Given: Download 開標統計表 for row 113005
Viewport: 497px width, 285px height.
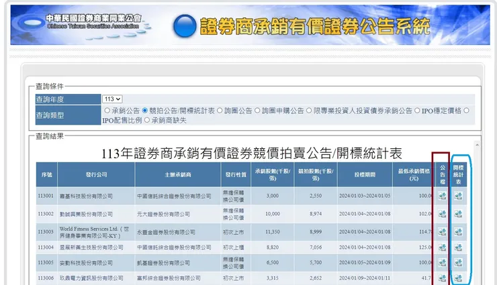Looking at the screenshot, I should point(458,263).
